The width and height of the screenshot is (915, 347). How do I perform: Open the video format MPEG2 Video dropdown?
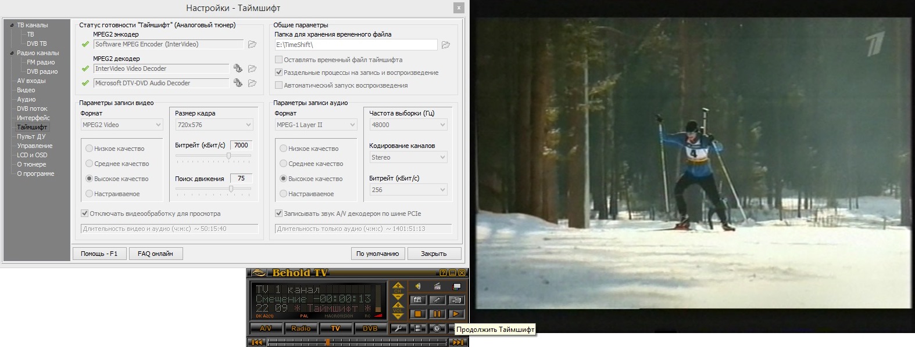click(x=121, y=125)
